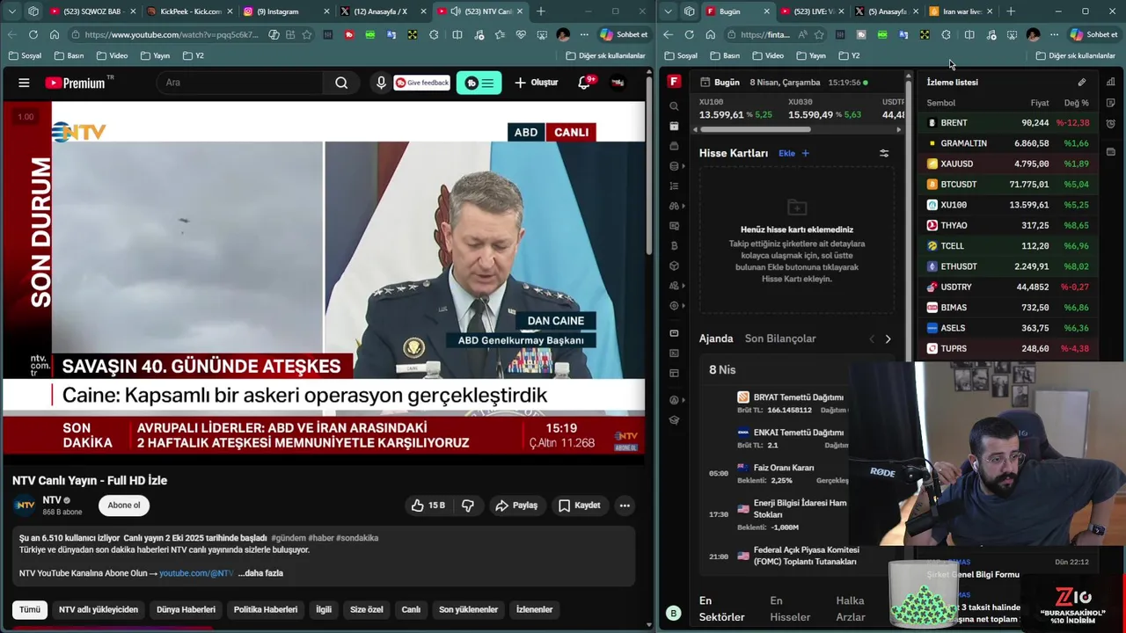1126x633 pixels.
Task: Expand the description with ...daha fazla
Action: [x=260, y=573]
